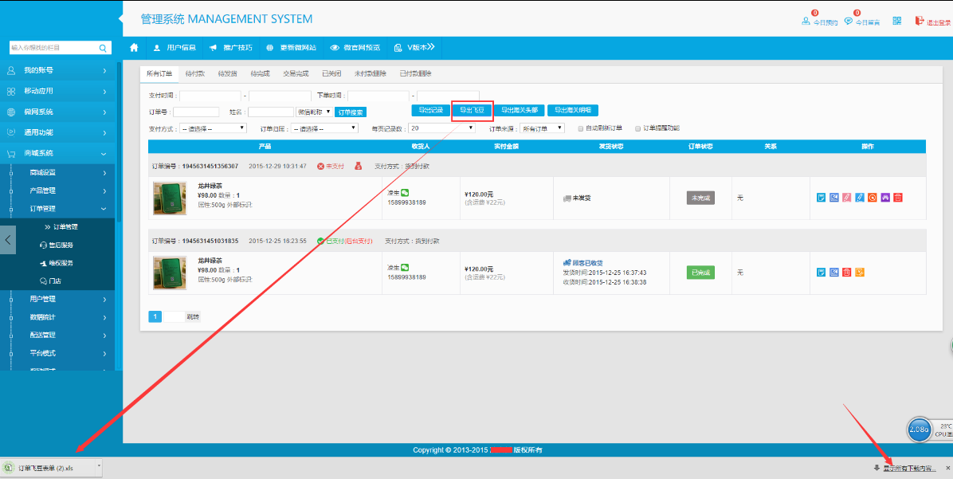Switch to the 交易完成 tab

(296, 73)
